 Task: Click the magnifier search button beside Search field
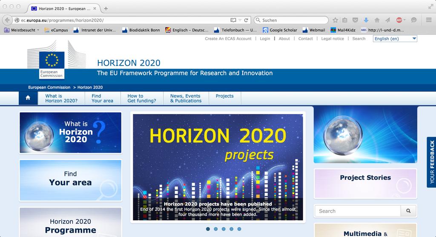[408, 211]
